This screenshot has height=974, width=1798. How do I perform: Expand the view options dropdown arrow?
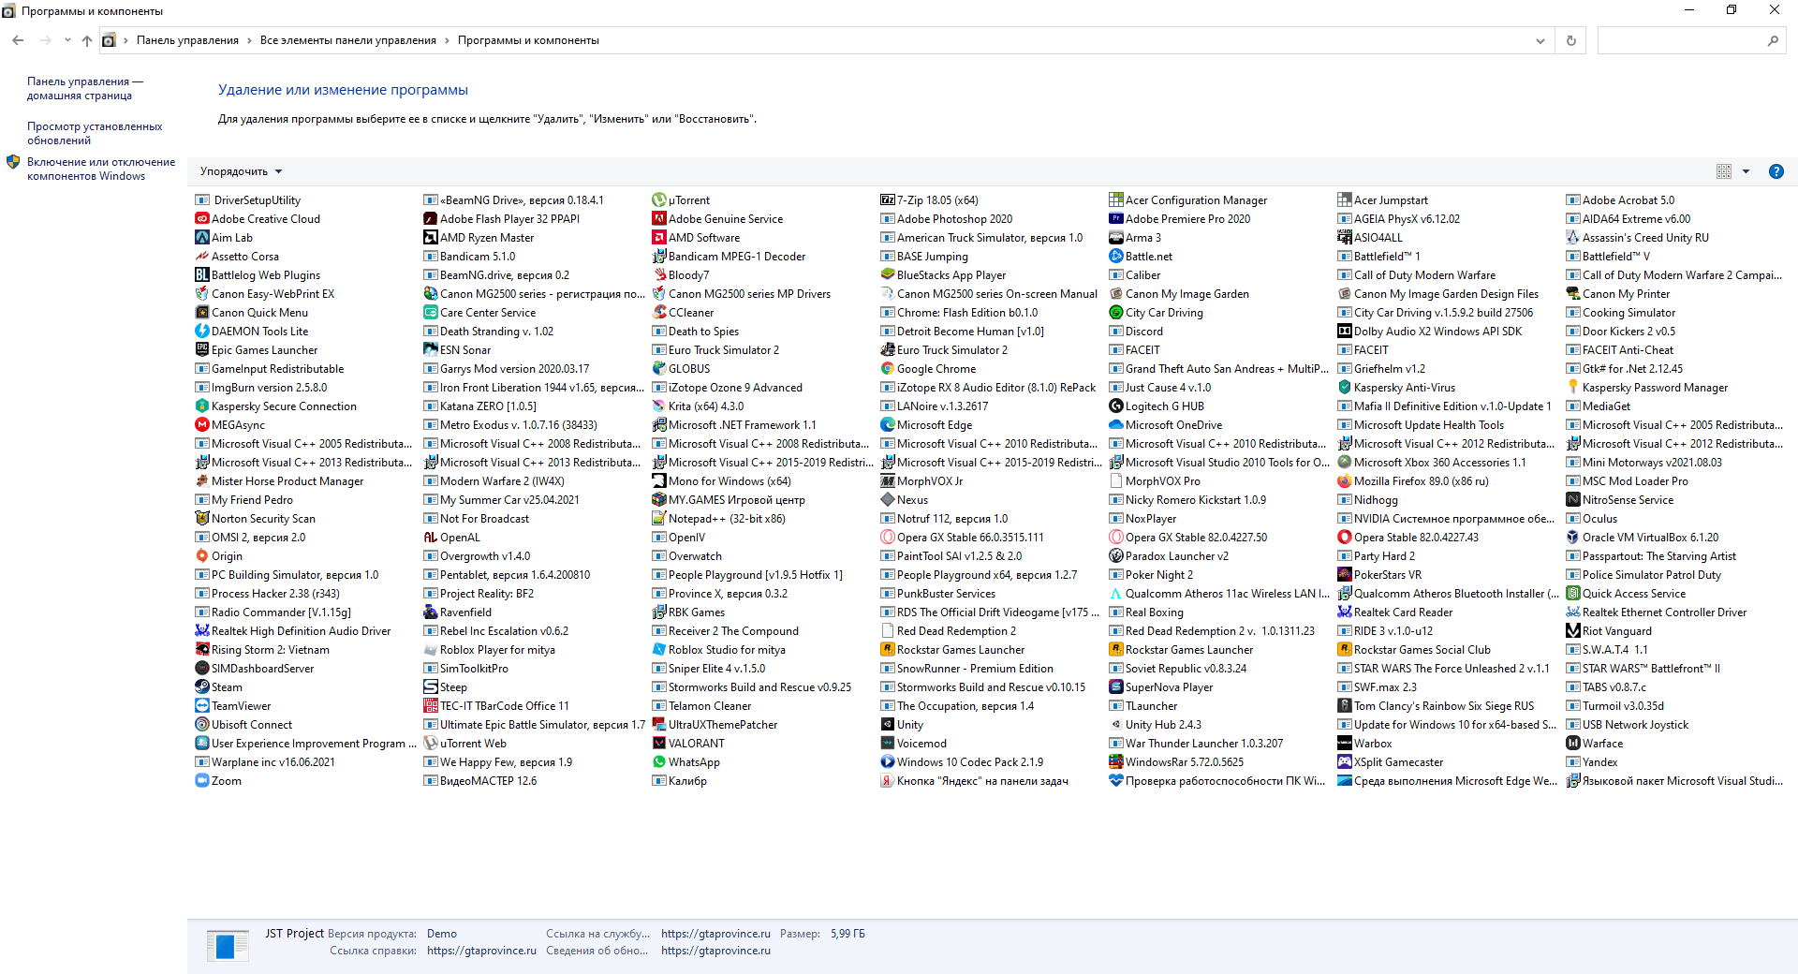point(1746,171)
